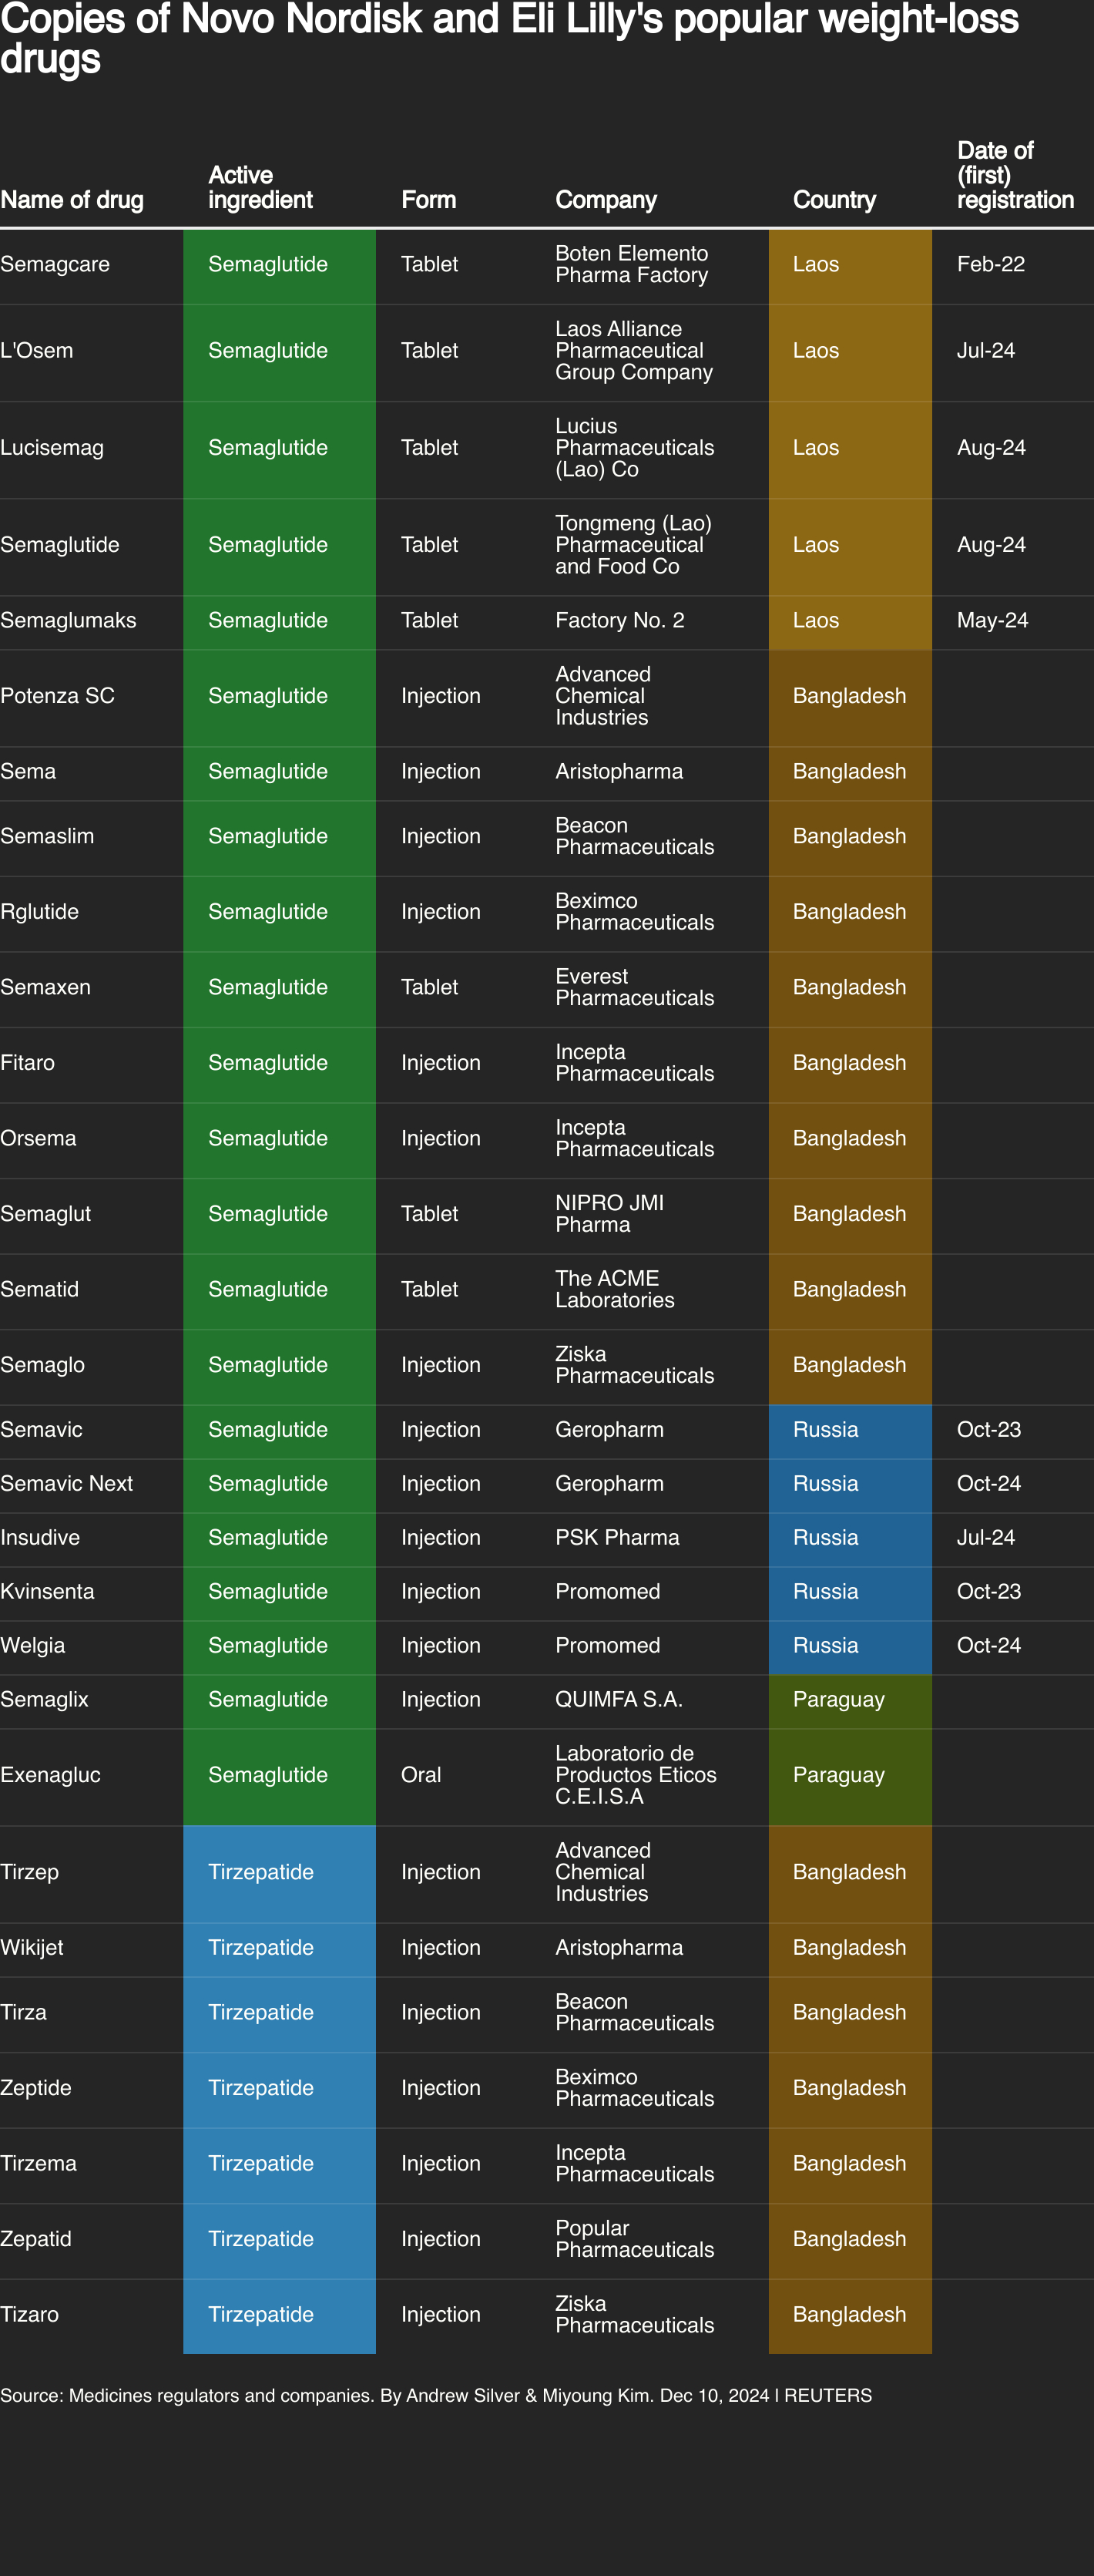This screenshot has height=2576, width=1094.
Task: Click the "Country" column header
Action: tap(834, 200)
